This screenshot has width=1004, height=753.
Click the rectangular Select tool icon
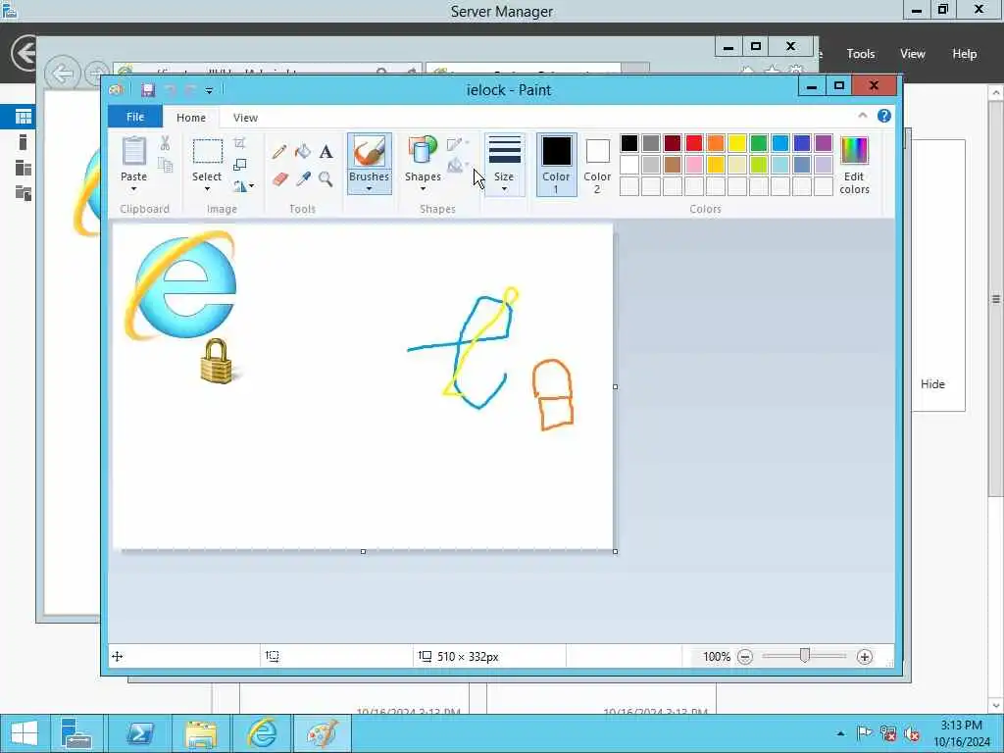pos(208,152)
